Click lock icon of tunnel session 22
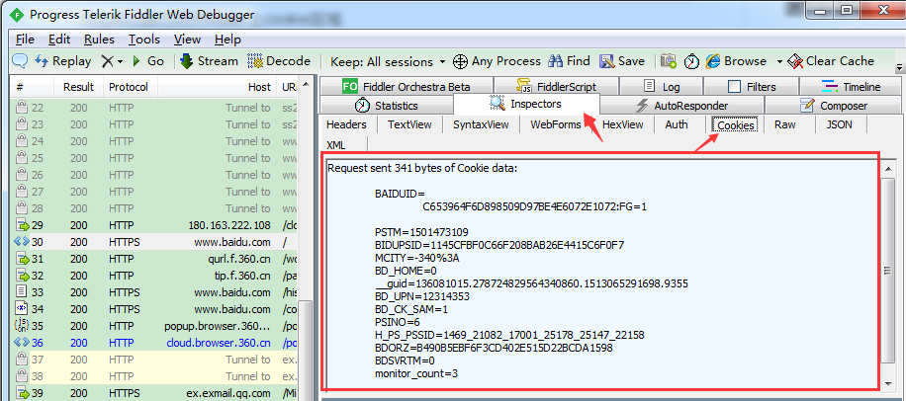Viewport: 906px width, 401px height. pos(22,108)
